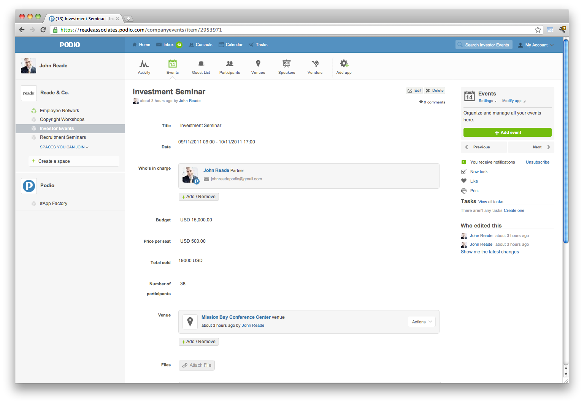This screenshot has height=404, width=584.
Task: Open the venue Actions dropdown
Action: 422,322
